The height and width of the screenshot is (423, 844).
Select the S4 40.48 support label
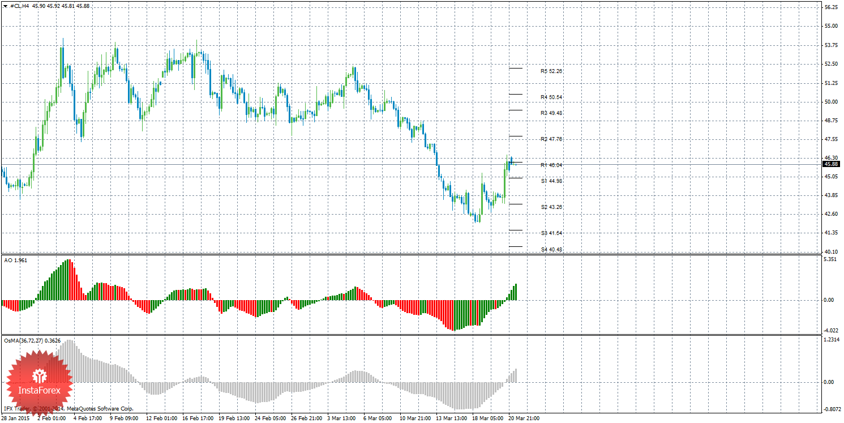point(551,250)
